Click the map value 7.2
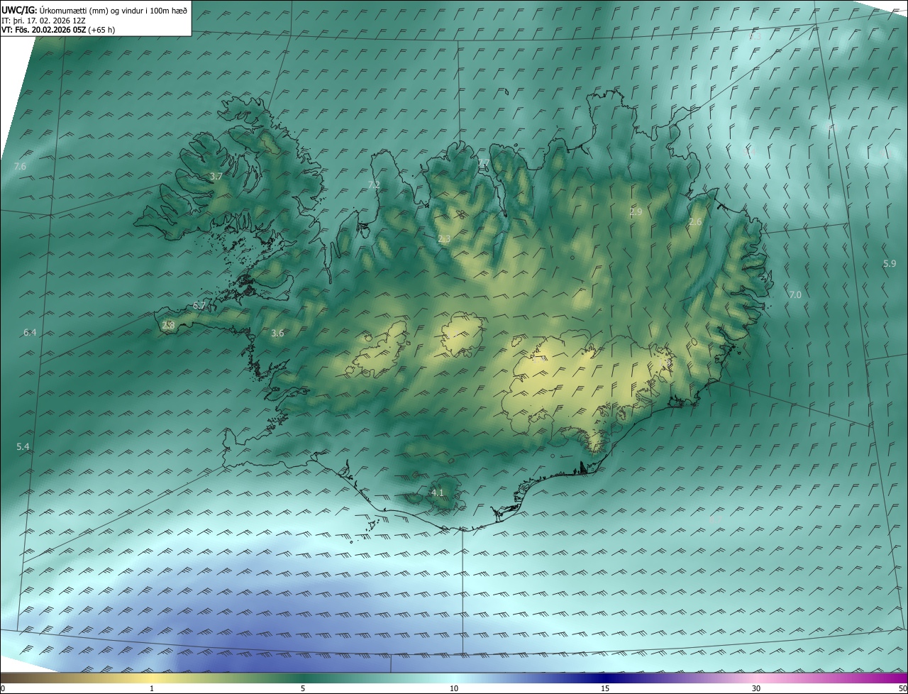 pos(374,184)
